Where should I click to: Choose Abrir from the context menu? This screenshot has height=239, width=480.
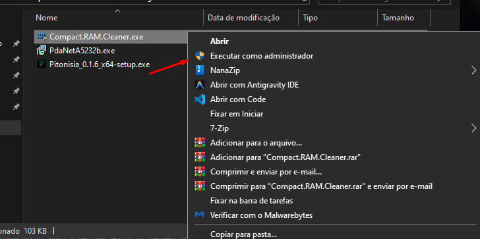tap(220, 41)
